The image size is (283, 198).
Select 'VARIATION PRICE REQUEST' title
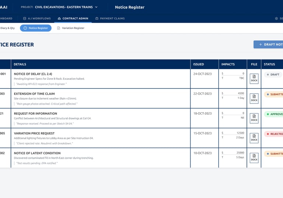(34, 133)
